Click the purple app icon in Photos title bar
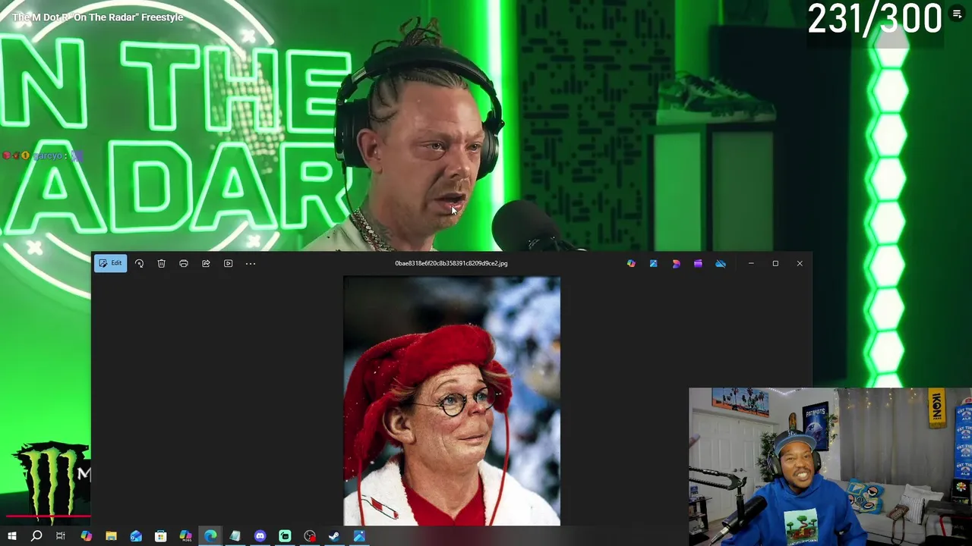The width and height of the screenshot is (972, 546). (698, 263)
